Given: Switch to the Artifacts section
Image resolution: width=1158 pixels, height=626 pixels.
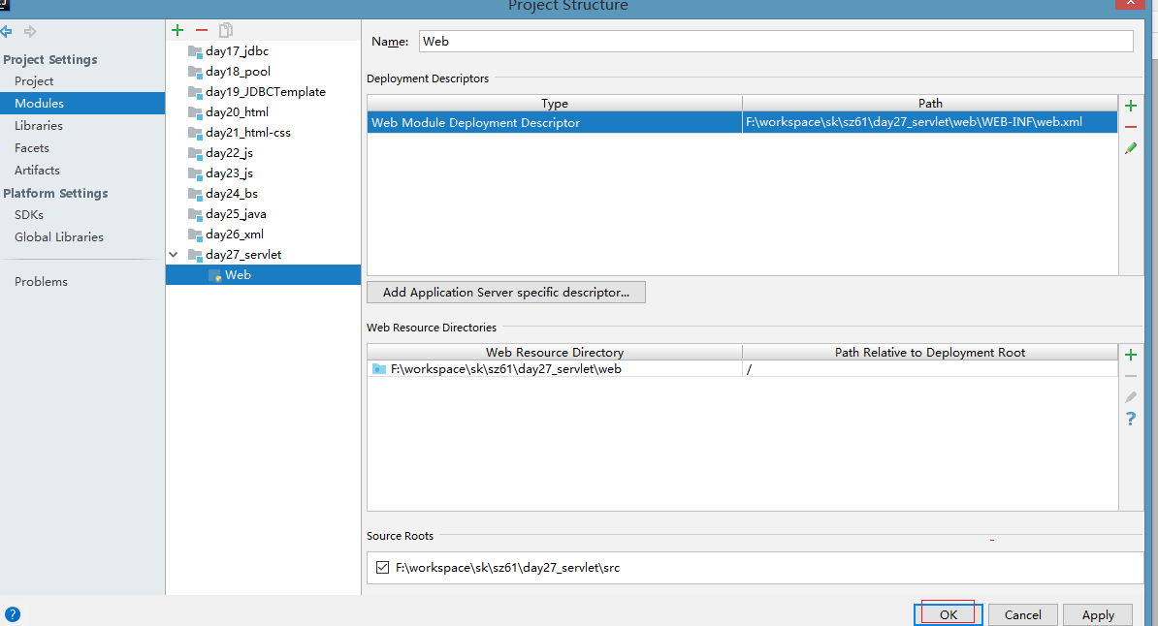Looking at the screenshot, I should point(37,171).
